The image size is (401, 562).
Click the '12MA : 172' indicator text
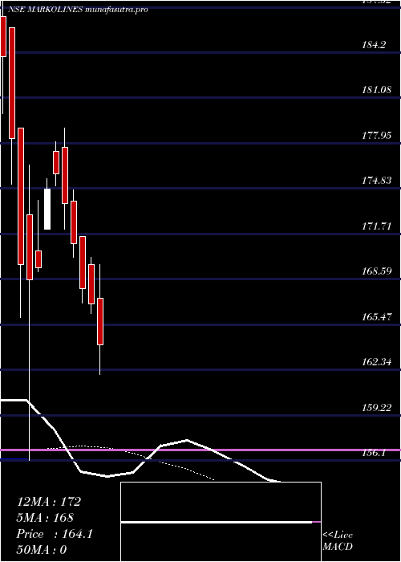pos(49,502)
